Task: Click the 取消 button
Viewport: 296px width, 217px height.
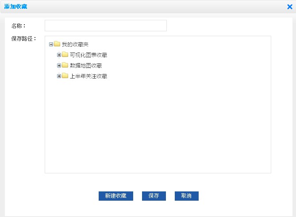Action: tap(187, 196)
